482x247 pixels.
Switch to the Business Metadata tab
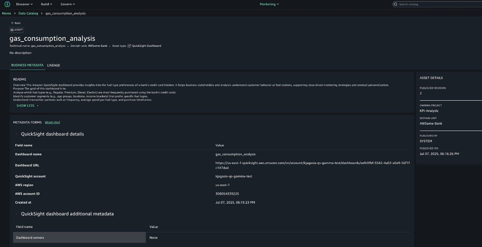[27, 65]
